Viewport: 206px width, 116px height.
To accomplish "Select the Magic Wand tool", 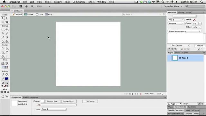I will 3,34.
